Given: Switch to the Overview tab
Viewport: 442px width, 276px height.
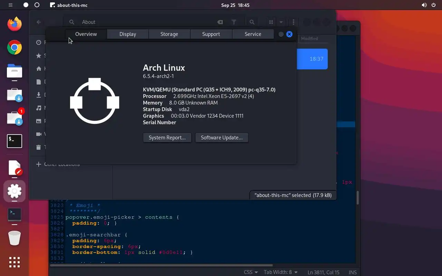Looking at the screenshot, I should 86,34.
